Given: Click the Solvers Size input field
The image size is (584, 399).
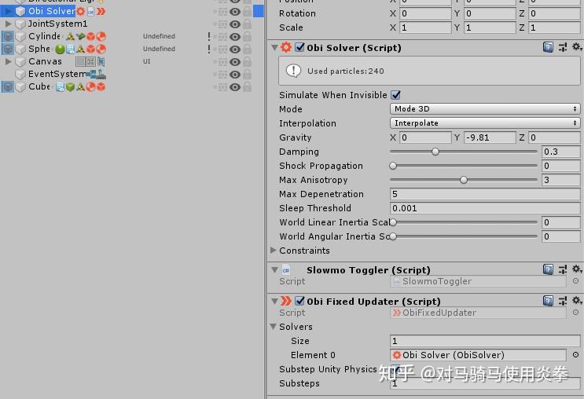Looking at the screenshot, I should 485,341.
